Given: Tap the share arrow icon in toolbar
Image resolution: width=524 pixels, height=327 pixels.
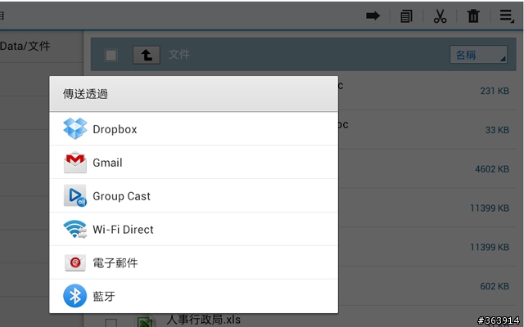Looking at the screenshot, I should click(x=373, y=16).
